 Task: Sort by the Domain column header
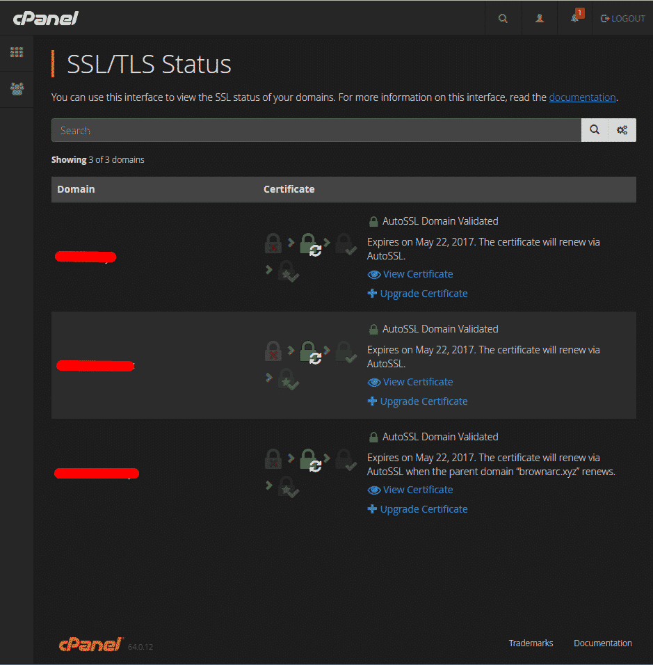76,189
